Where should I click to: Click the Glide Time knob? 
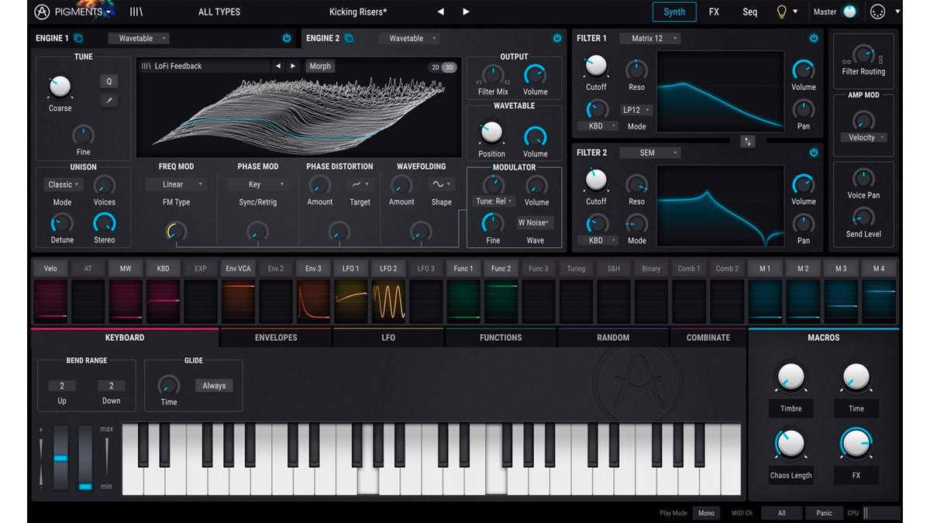[168, 384]
